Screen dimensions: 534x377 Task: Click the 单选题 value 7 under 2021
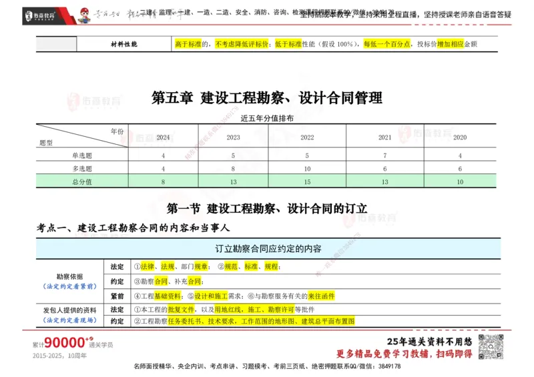[385, 155]
